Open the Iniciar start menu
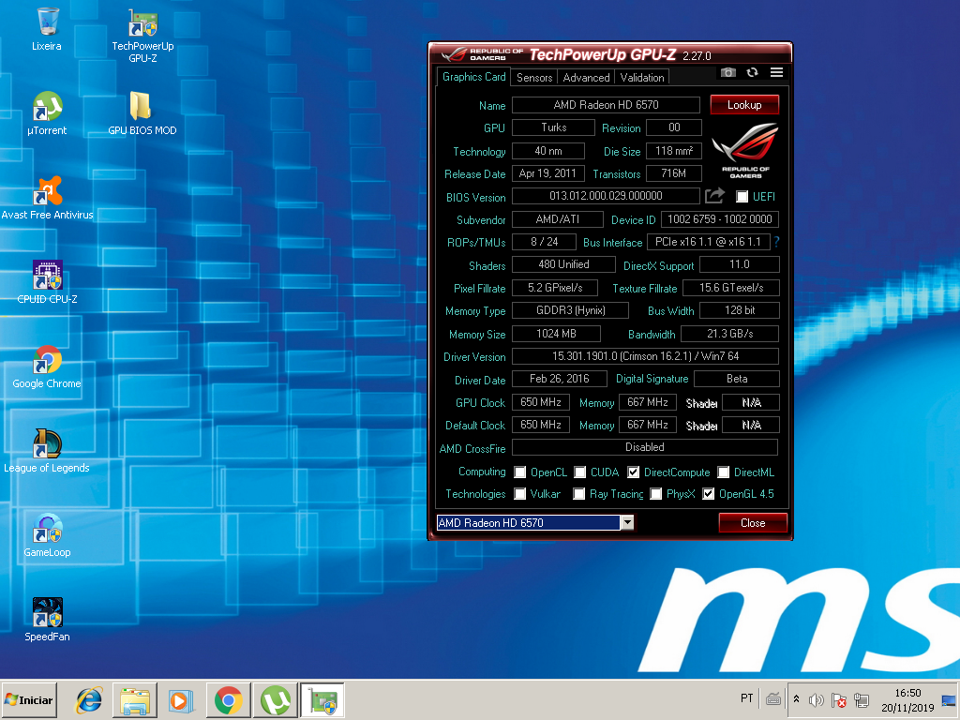Screen dimensions: 960x720 pyautogui.click(x=29, y=699)
